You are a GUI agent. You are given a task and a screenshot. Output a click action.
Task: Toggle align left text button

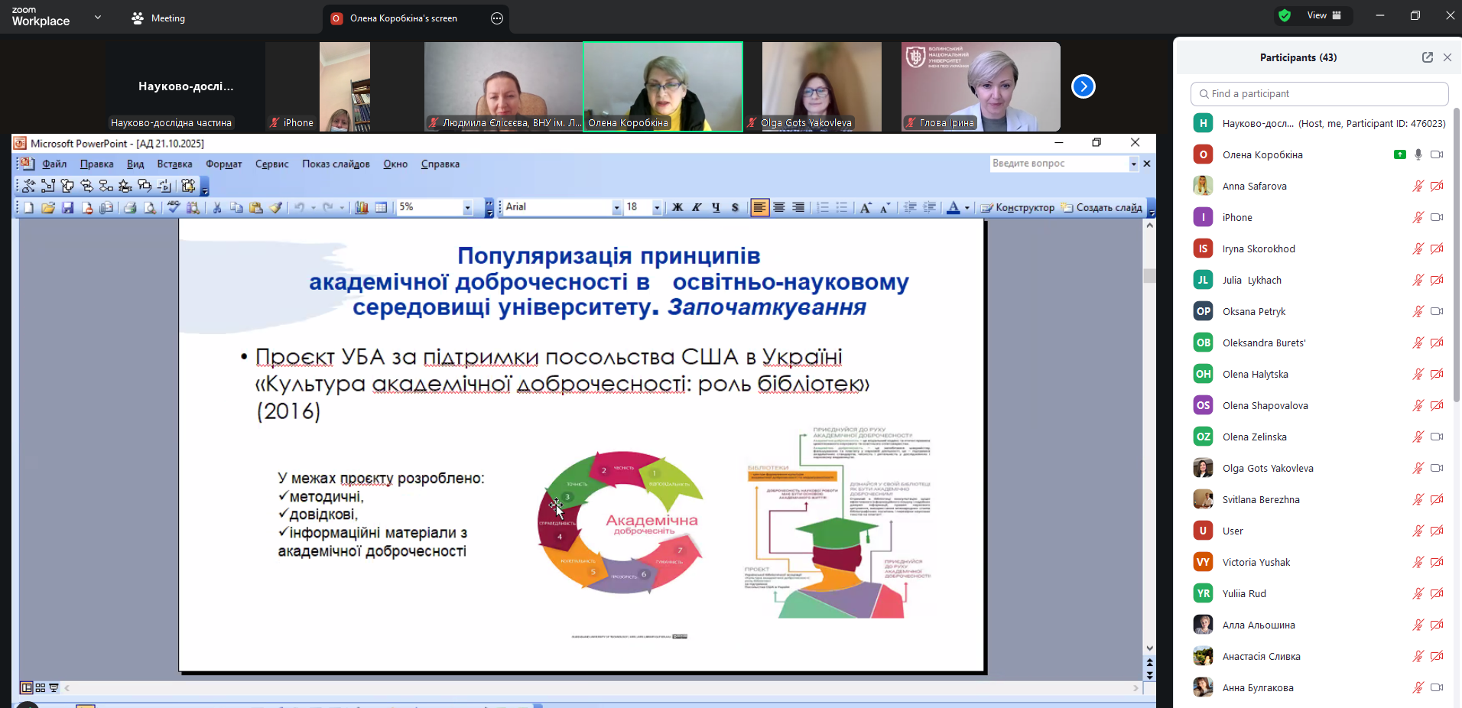point(759,207)
